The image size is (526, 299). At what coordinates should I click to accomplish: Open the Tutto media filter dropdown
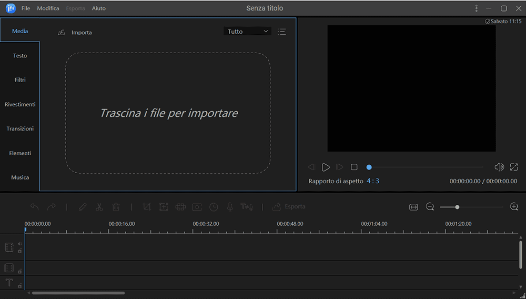tap(248, 32)
